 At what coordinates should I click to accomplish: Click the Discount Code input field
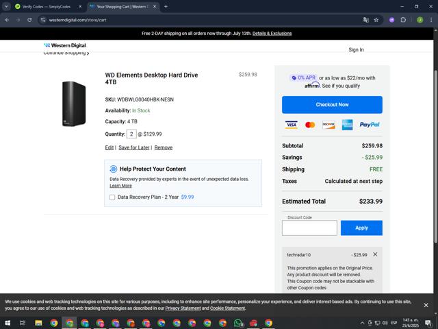309,228
